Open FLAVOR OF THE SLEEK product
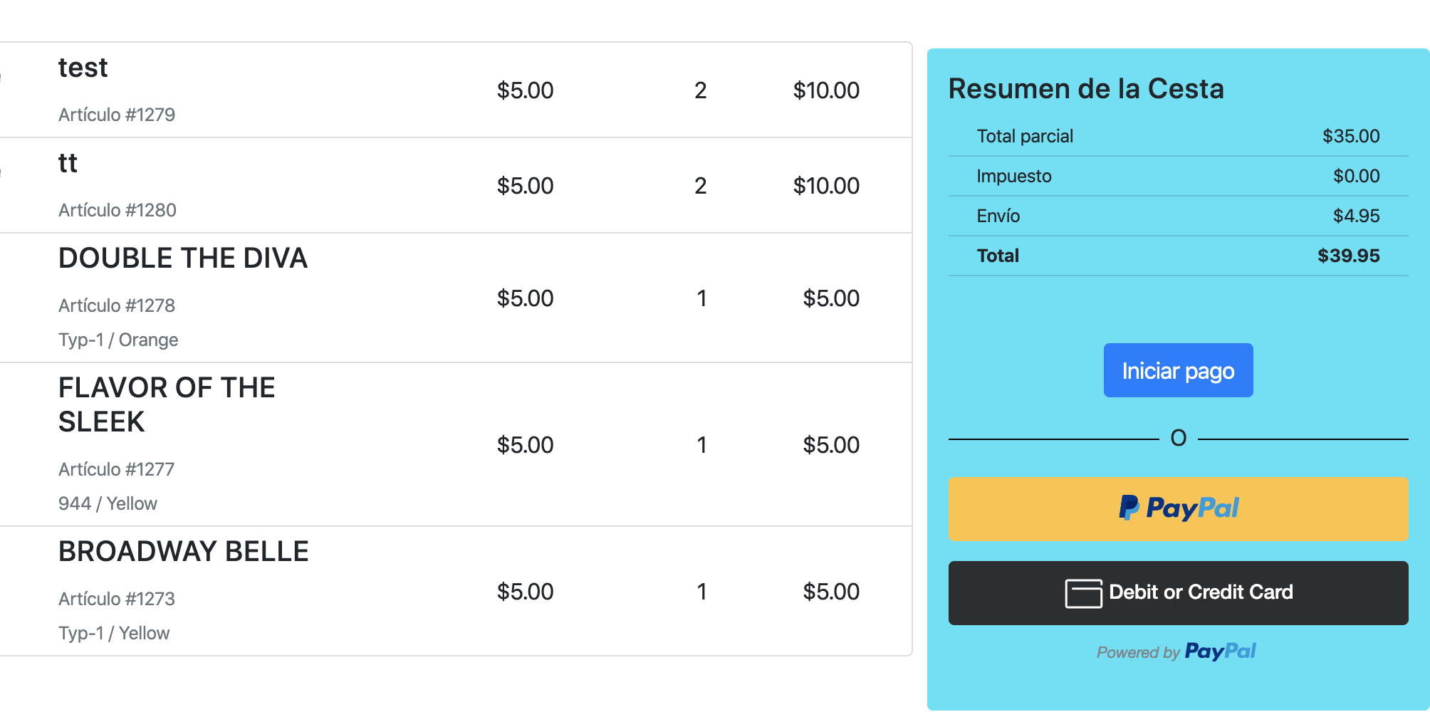The width and height of the screenshot is (1430, 712). (x=167, y=404)
